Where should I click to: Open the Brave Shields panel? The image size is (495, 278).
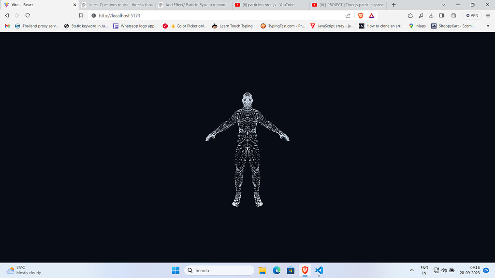[x=361, y=15]
